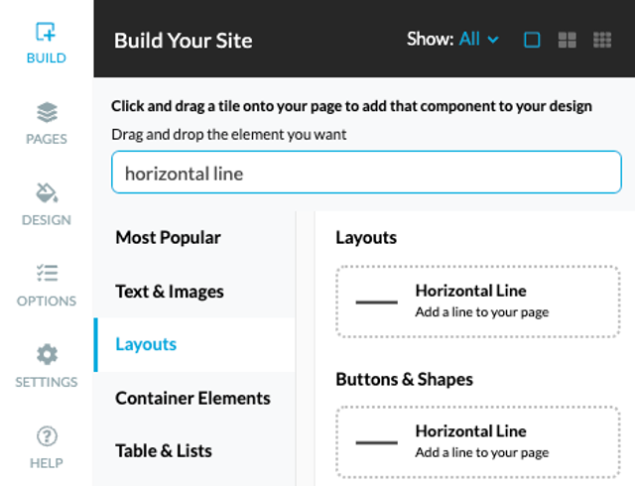Screen dimensions: 635x486
Task: Switch to small grid tile view
Action: point(602,40)
